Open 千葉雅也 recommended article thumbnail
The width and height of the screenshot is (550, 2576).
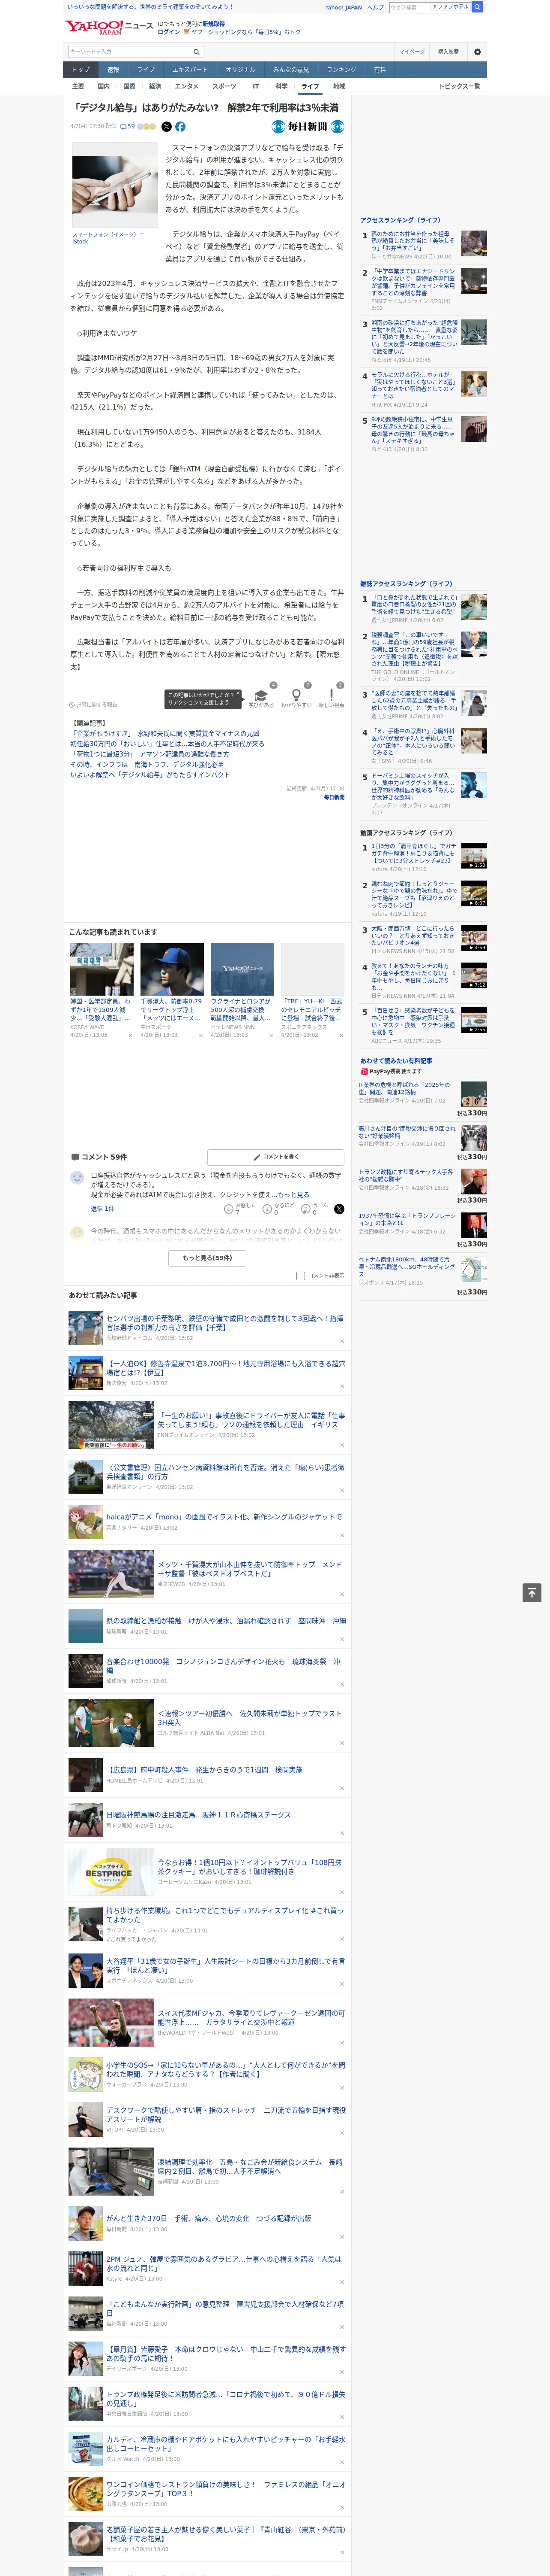tap(172, 968)
